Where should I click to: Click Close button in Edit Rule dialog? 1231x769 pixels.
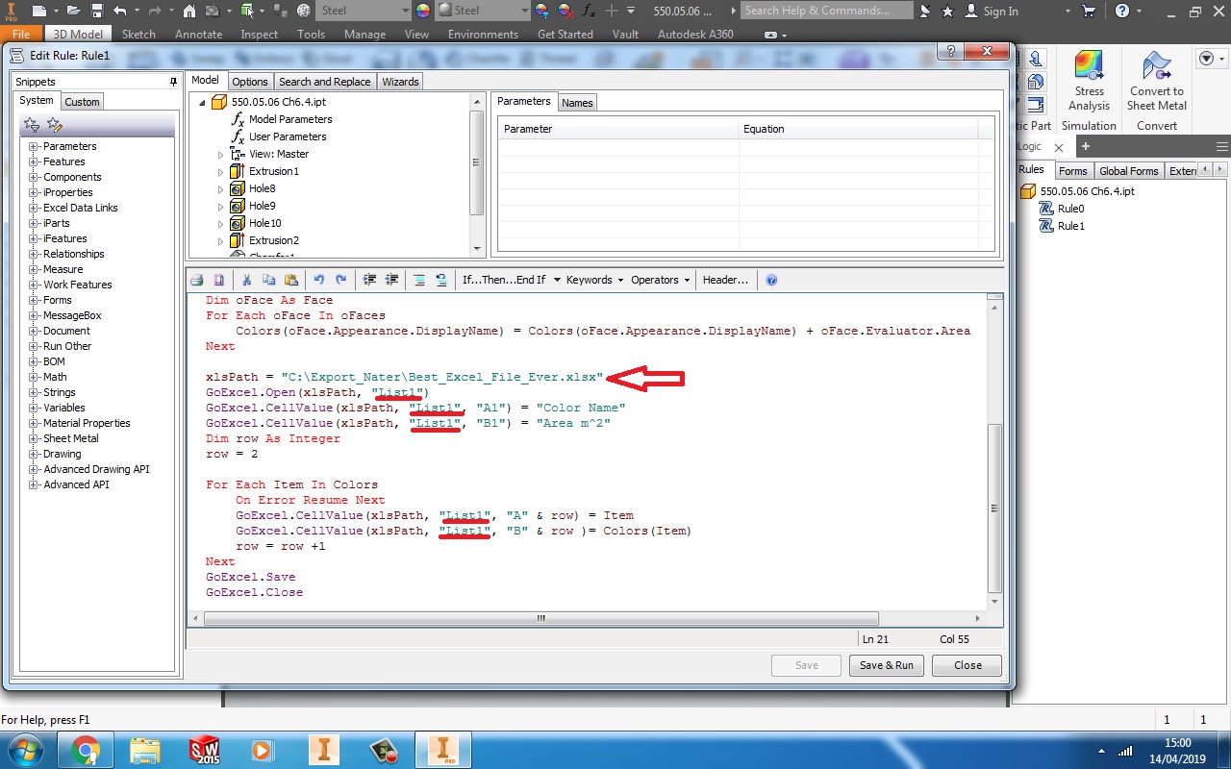[x=967, y=665]
